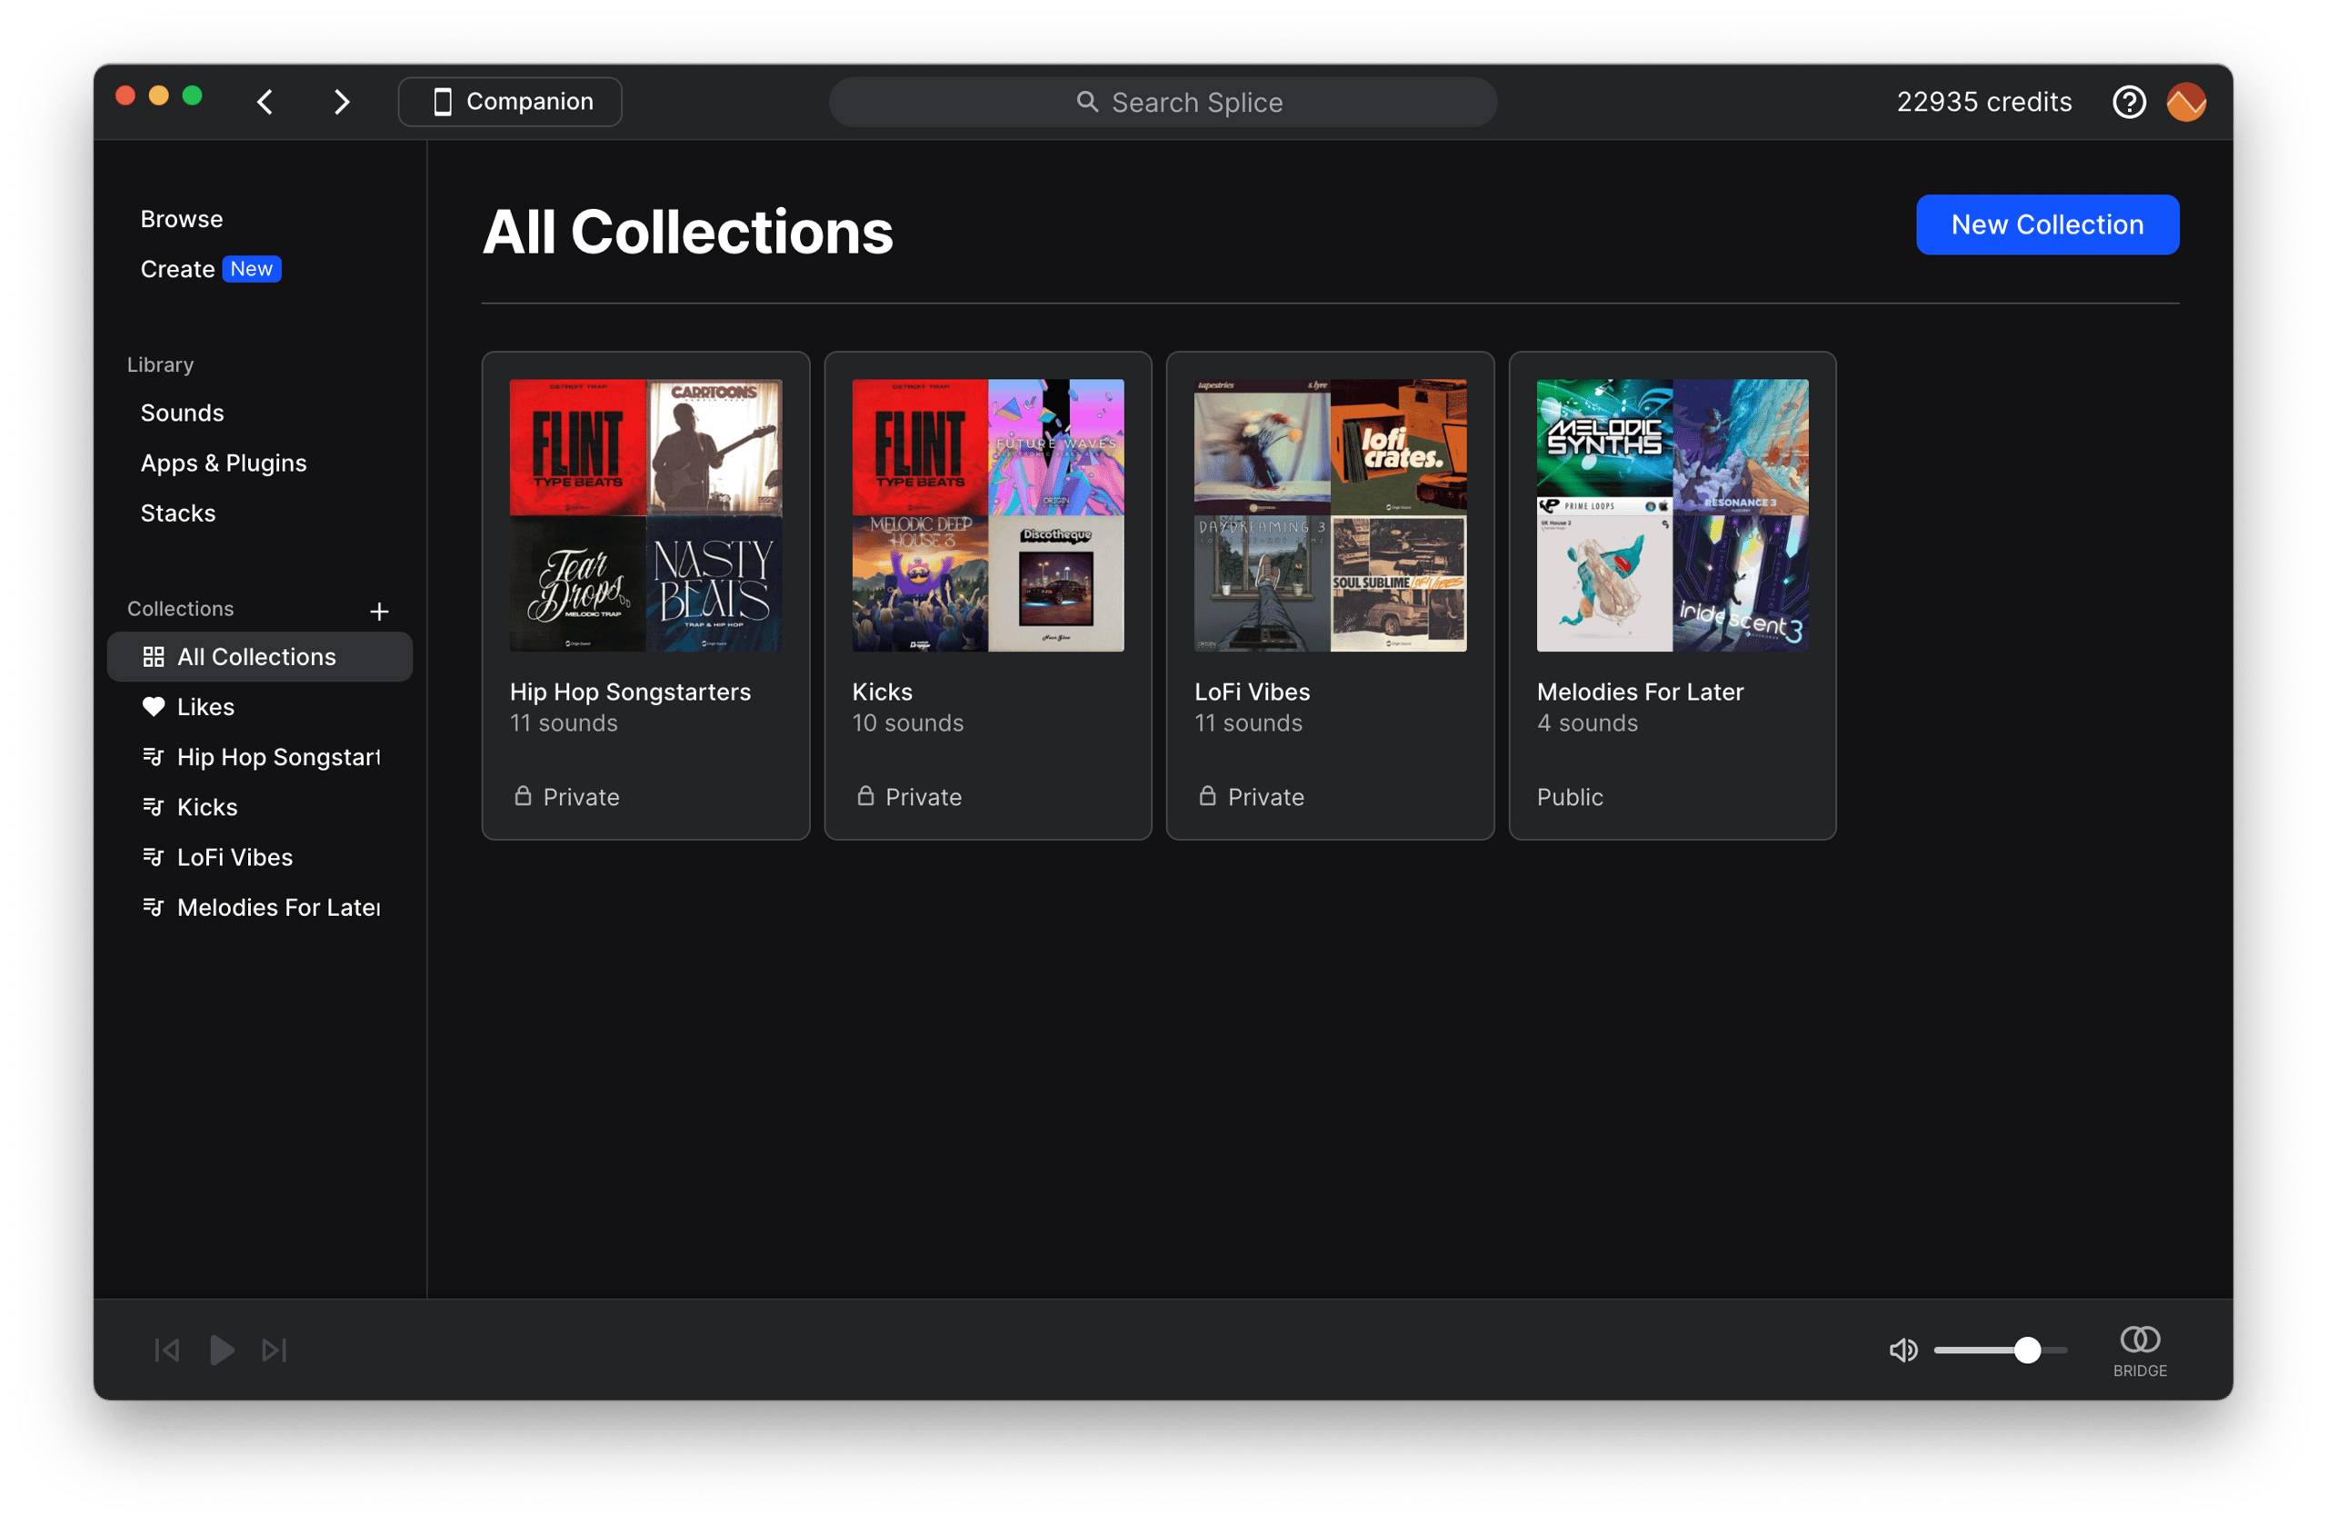Click the LoFi Vibes card title

pos(1252,692)
